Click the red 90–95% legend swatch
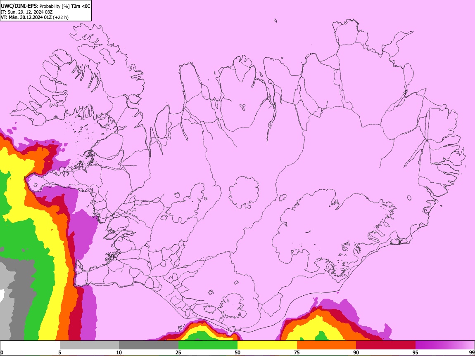This screenshot has width=475, height=356. (x=386, y=345)
